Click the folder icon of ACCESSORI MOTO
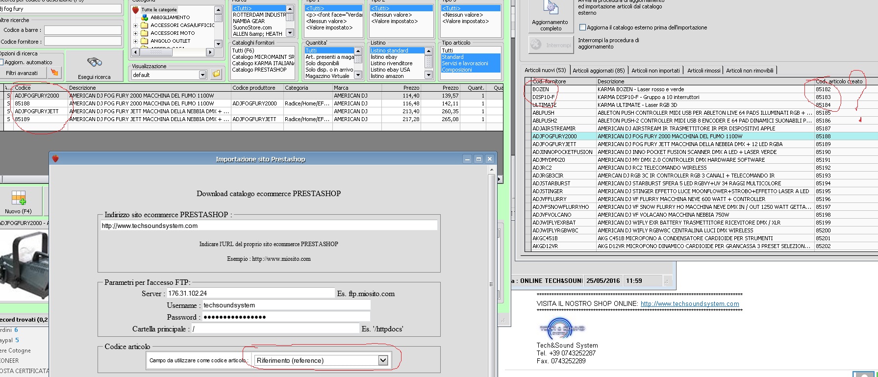878x377 pixels. [145, 33]
